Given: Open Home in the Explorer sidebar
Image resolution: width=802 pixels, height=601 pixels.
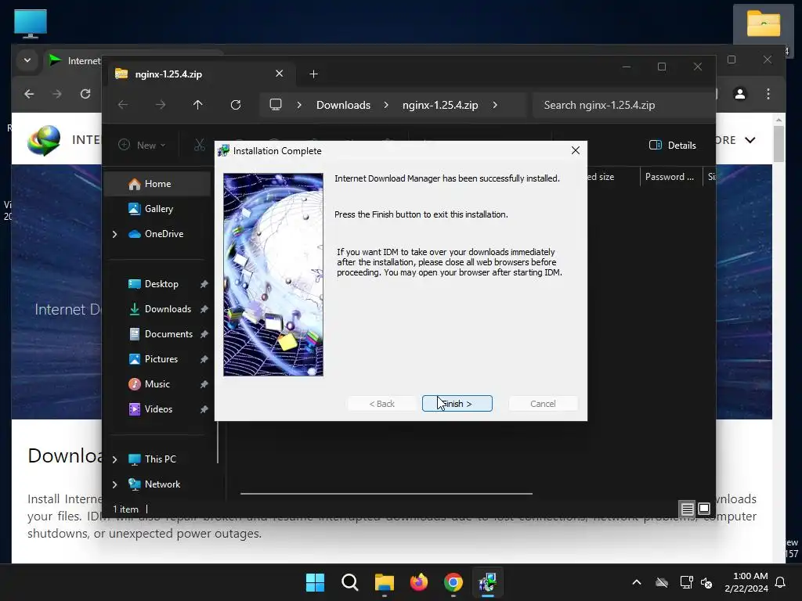Looking at the screenshot, I should pos(157,184).
